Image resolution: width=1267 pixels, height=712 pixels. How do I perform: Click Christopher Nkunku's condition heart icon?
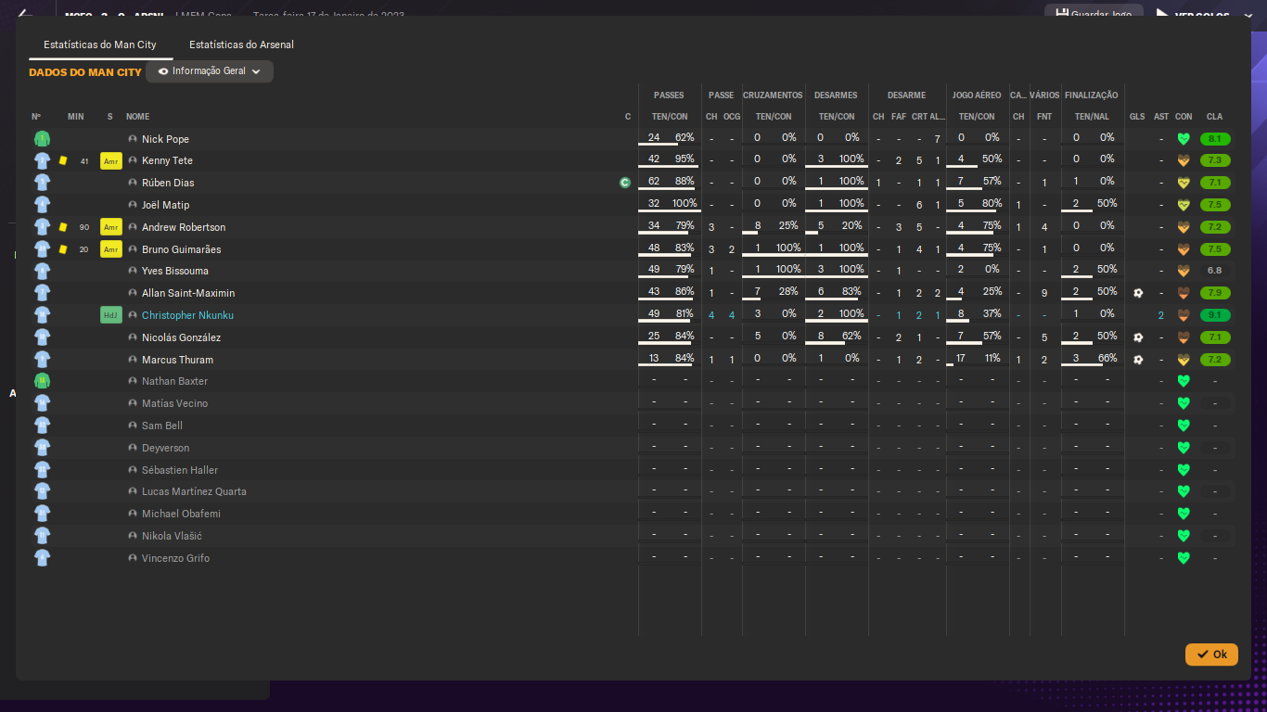(x=1184, y=315)
